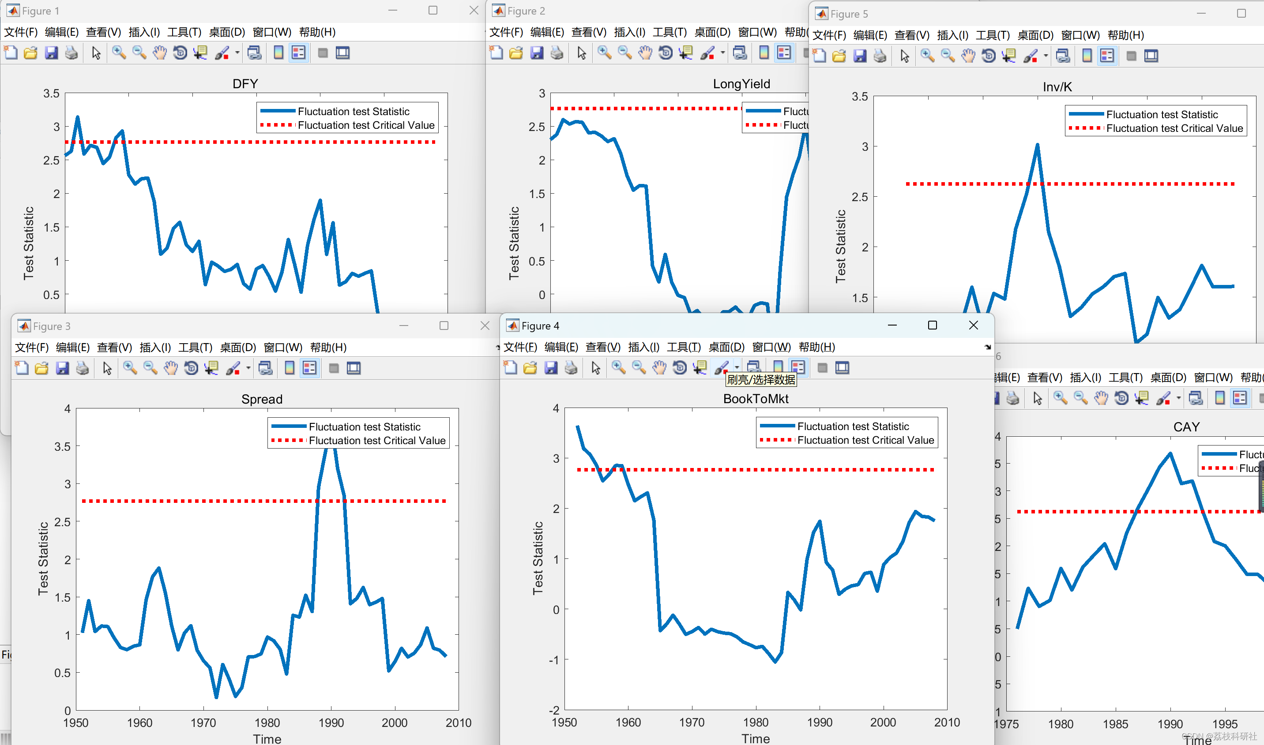Select Data Cursor tool in Figure 5 toolbar

click(x=1009, y=56)
